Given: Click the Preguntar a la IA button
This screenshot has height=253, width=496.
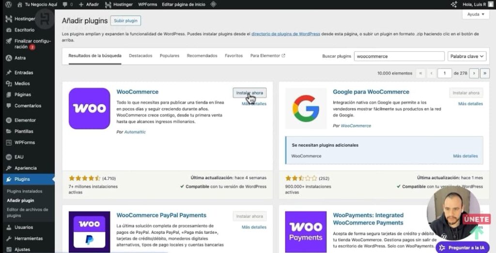Looking at the screenshot, I should pyautogui.click(x=463, y=248).
